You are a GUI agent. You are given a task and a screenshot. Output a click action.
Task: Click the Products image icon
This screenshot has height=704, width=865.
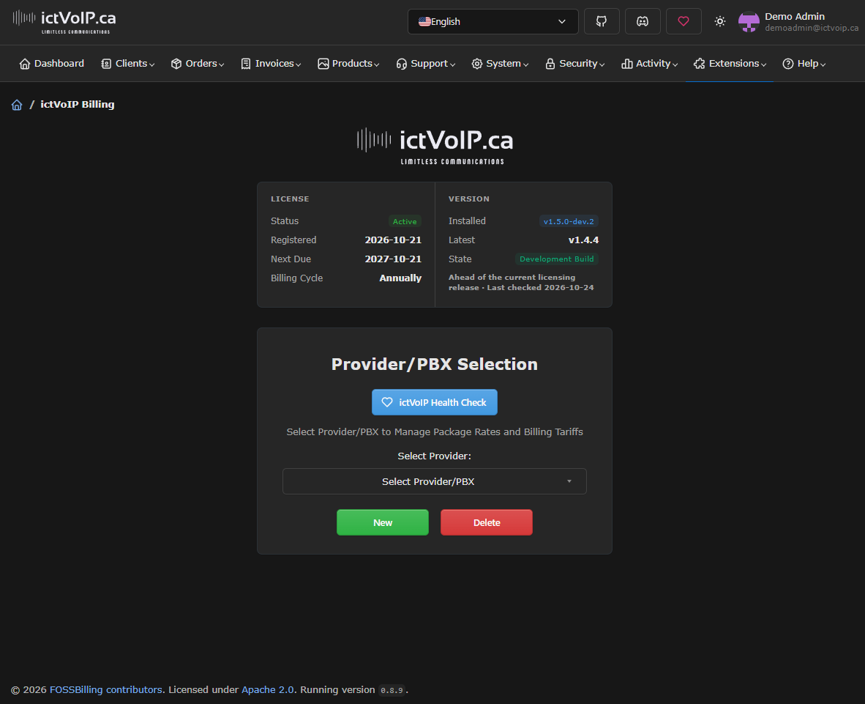tap(323, 64)
